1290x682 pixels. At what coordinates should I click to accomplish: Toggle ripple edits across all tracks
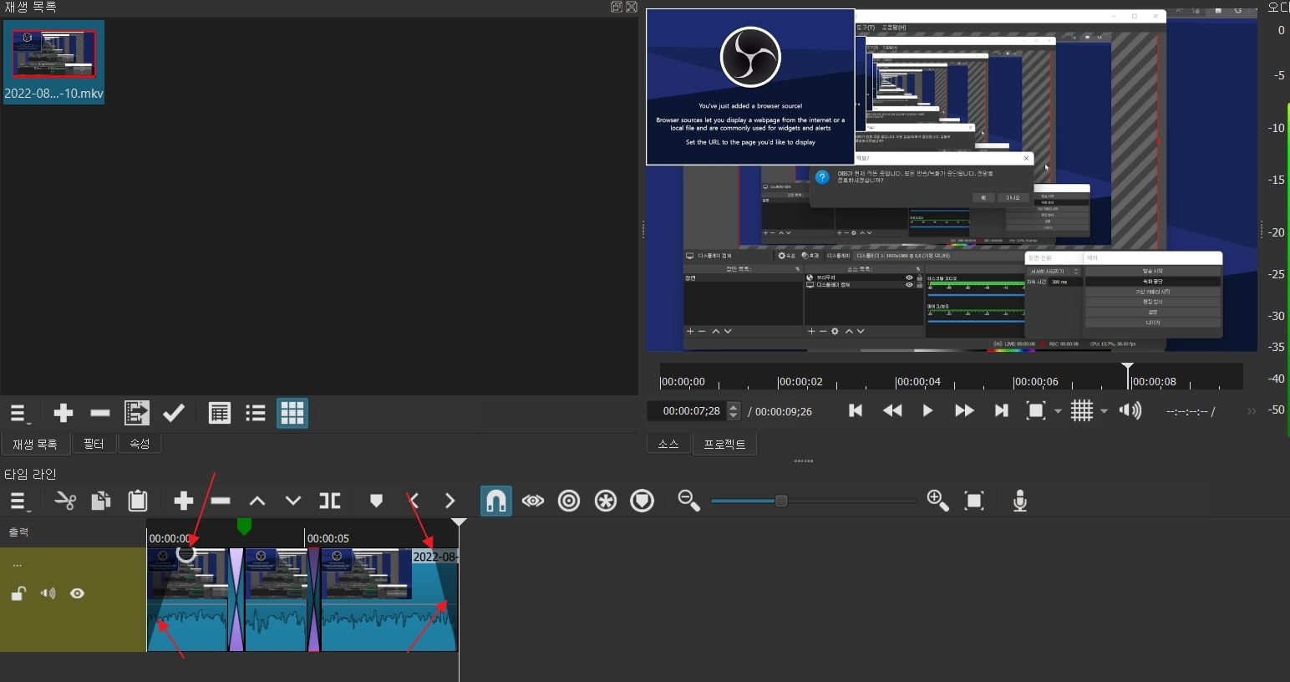(606, 501)
